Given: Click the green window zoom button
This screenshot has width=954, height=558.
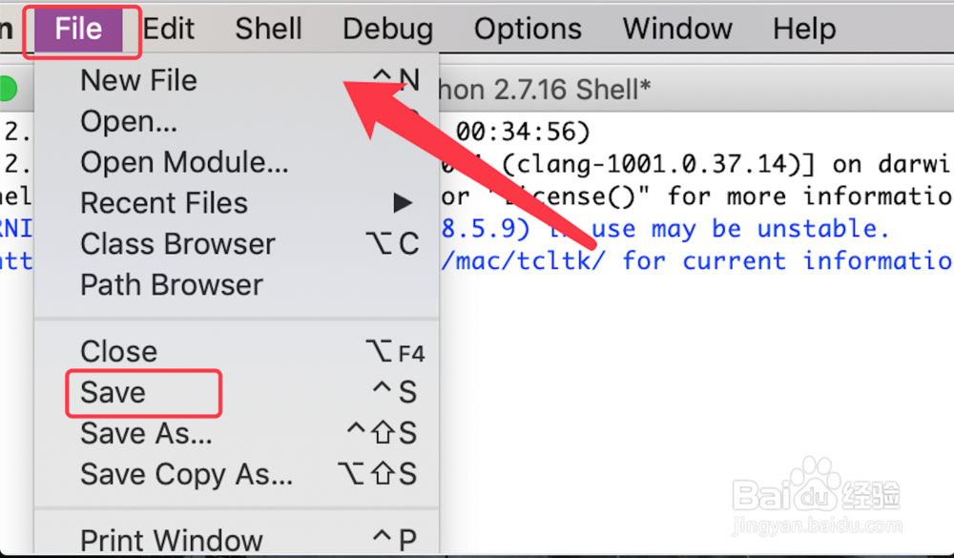Looking at the screenshot, I should [x=8, y=89].
